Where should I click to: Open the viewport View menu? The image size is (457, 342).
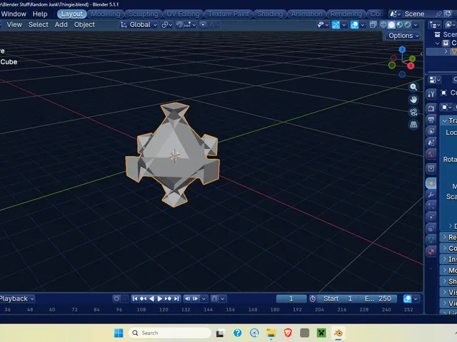(14, 25)
